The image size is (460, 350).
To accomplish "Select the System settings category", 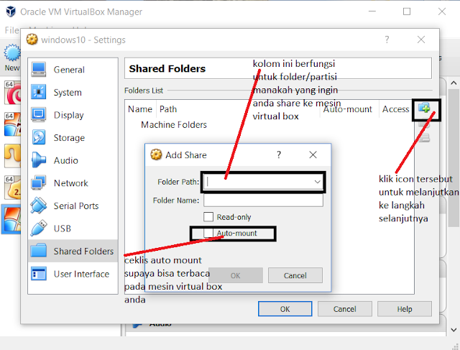I will 73,92.
